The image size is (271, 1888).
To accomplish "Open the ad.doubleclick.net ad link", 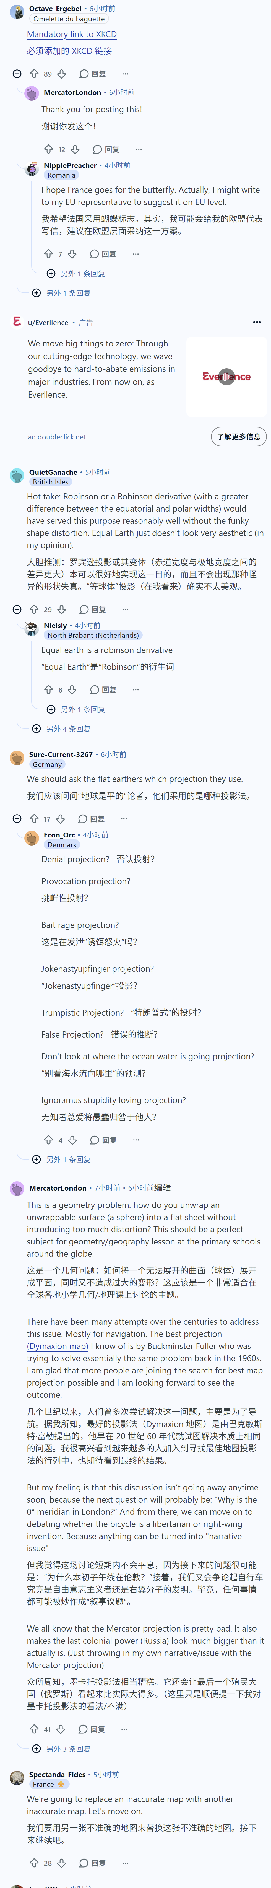I will coord(57,437).
